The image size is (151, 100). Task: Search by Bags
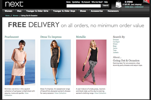point(115,46)
